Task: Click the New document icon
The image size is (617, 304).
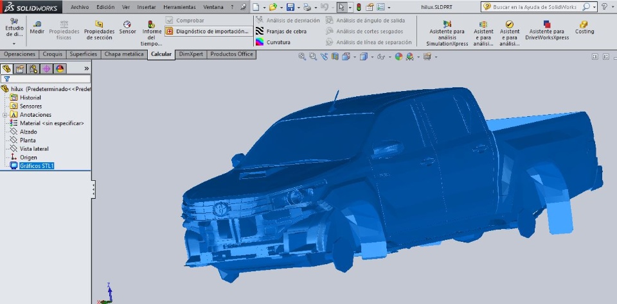Action: (x=256, y=7)
